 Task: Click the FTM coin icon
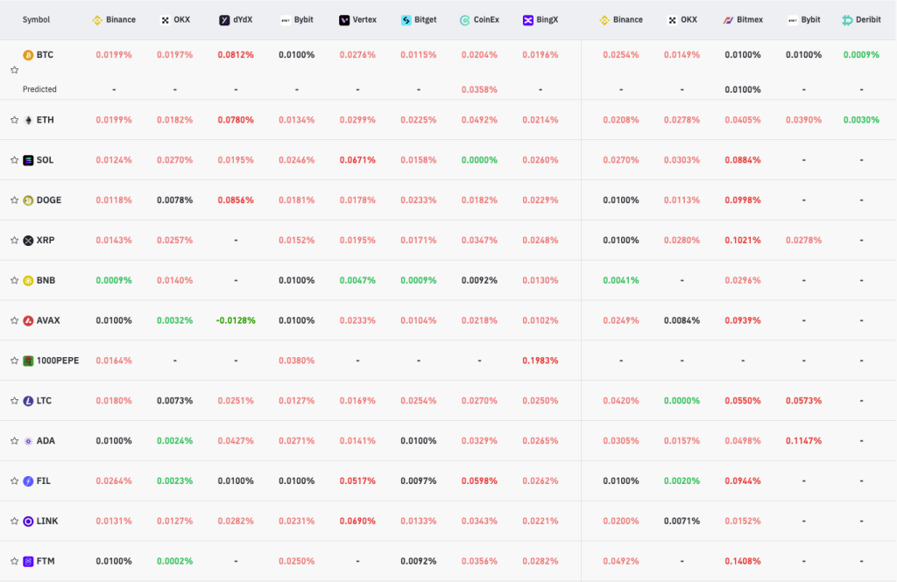[x=28, y=561]
